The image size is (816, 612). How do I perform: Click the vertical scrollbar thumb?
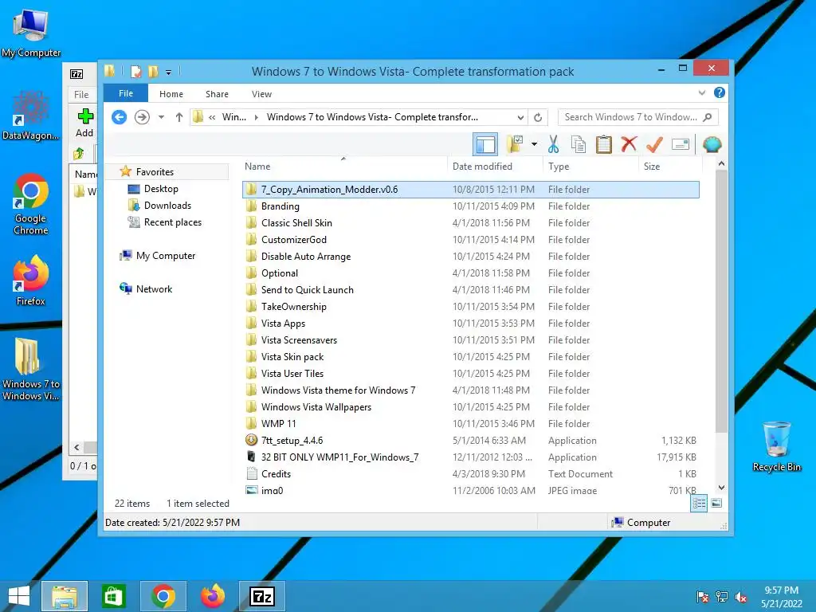point(721,300)
